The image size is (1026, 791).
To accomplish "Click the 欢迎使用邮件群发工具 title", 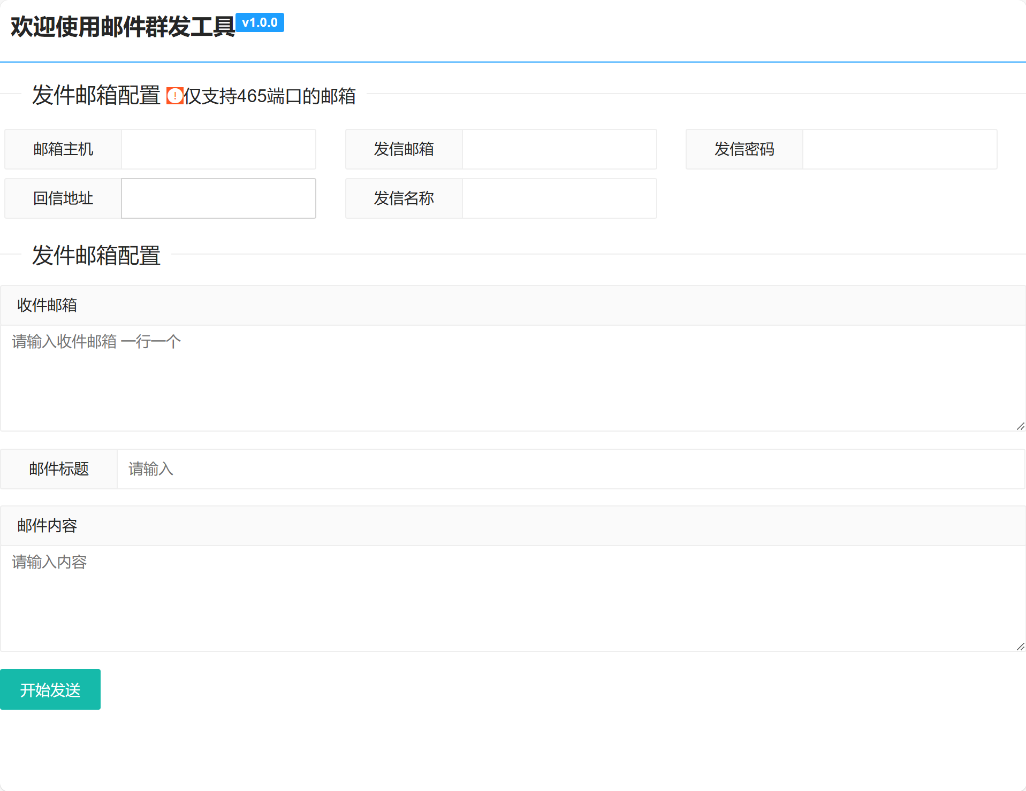I will pyautogui.click(x=123, y=27).
